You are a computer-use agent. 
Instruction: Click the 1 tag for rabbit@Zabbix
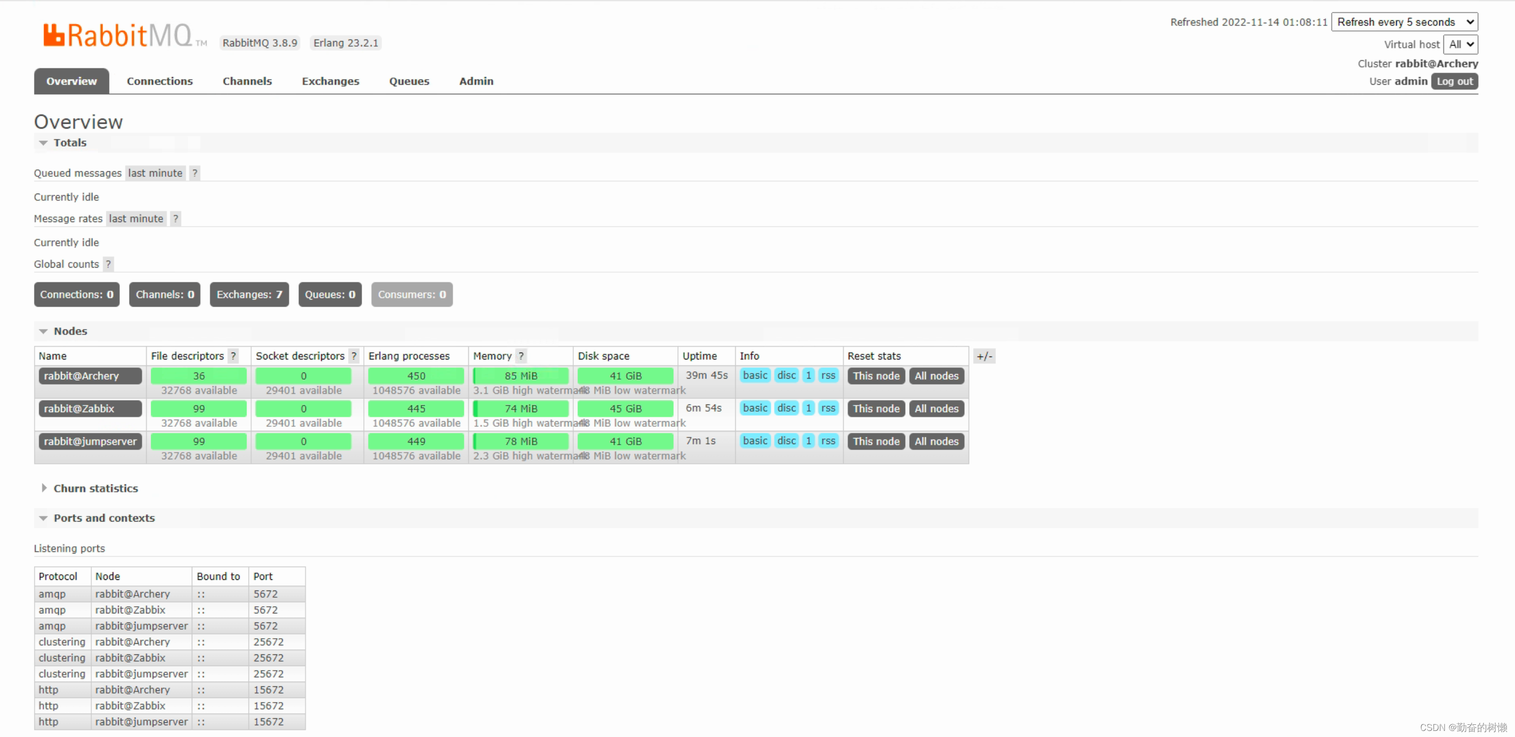coord(809,408)
